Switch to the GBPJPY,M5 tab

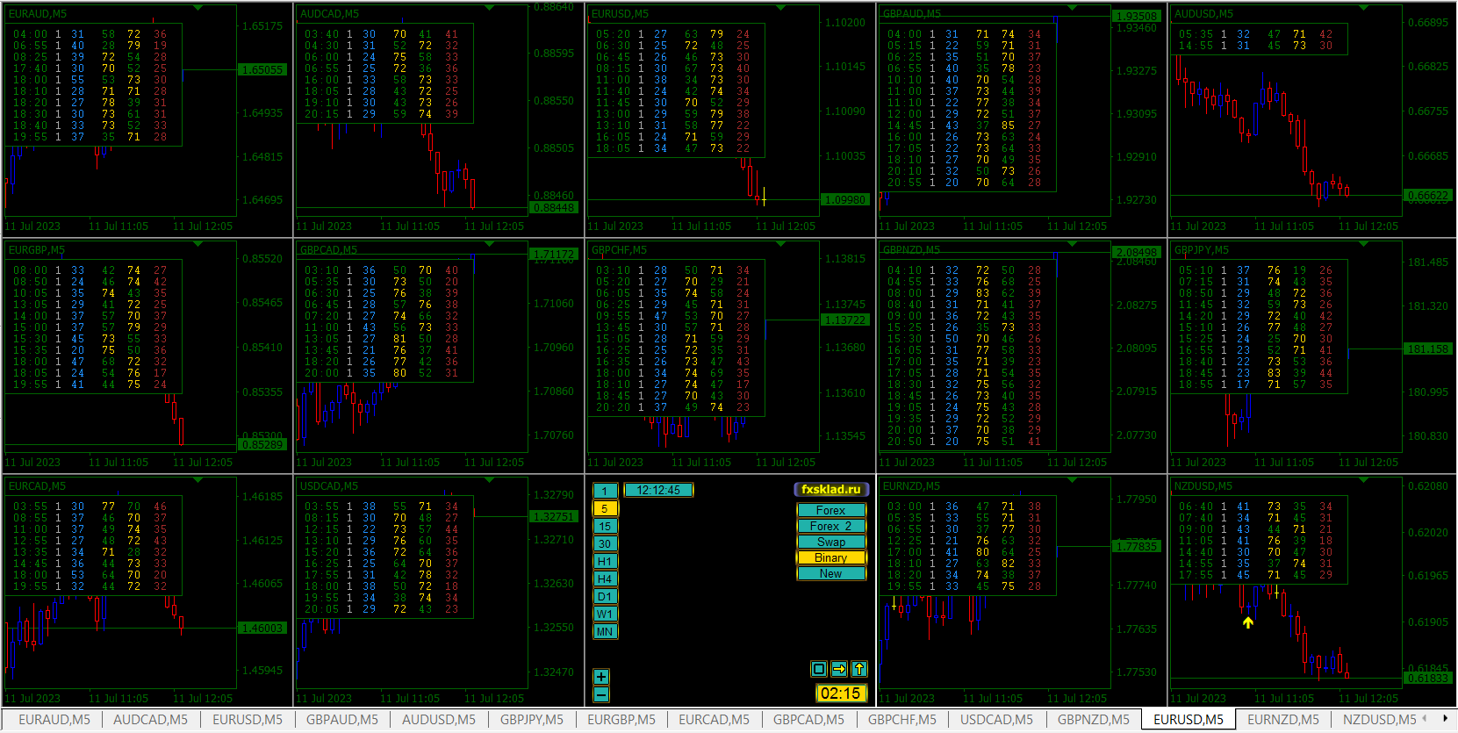coord(531,720)
